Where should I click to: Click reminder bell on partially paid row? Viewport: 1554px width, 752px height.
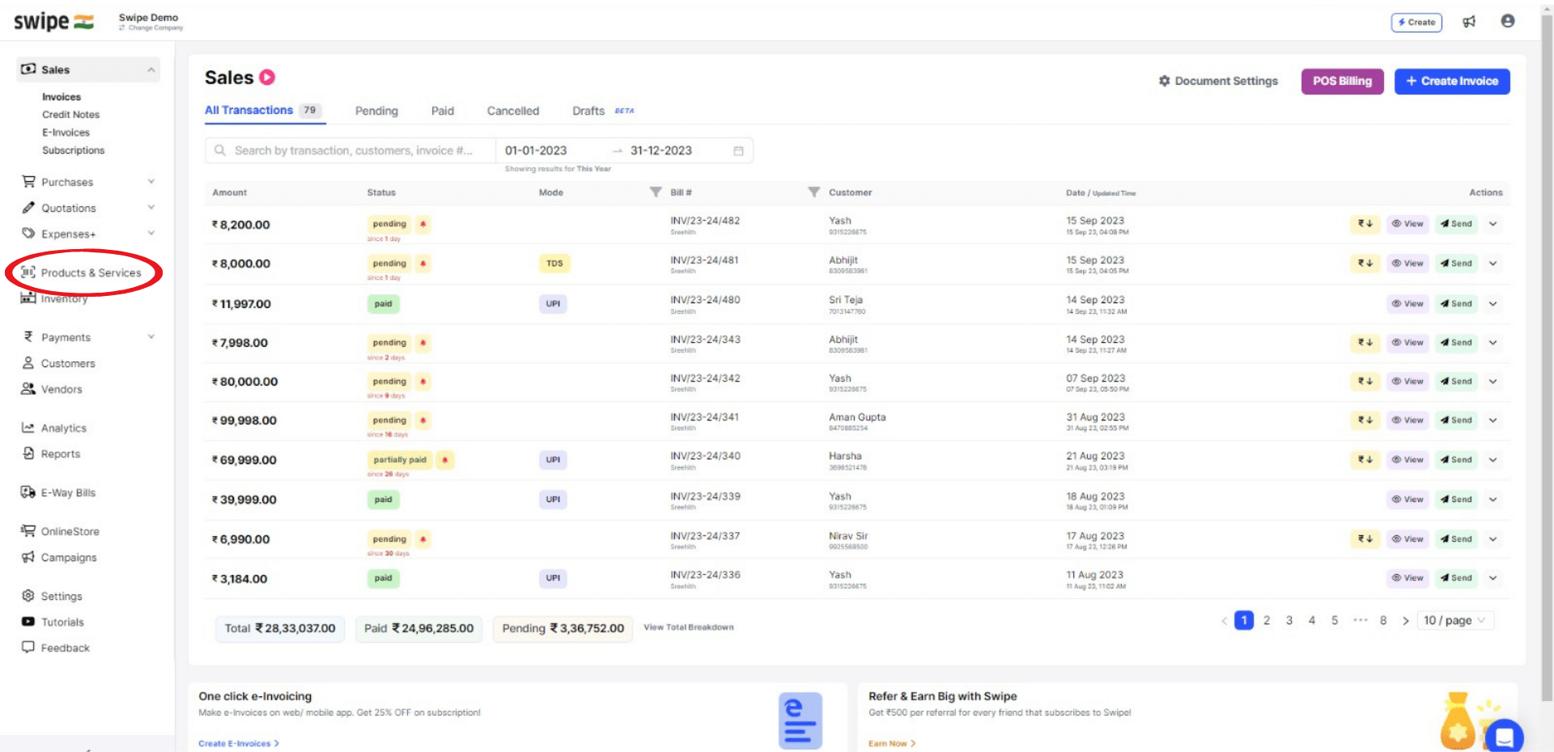444,460
